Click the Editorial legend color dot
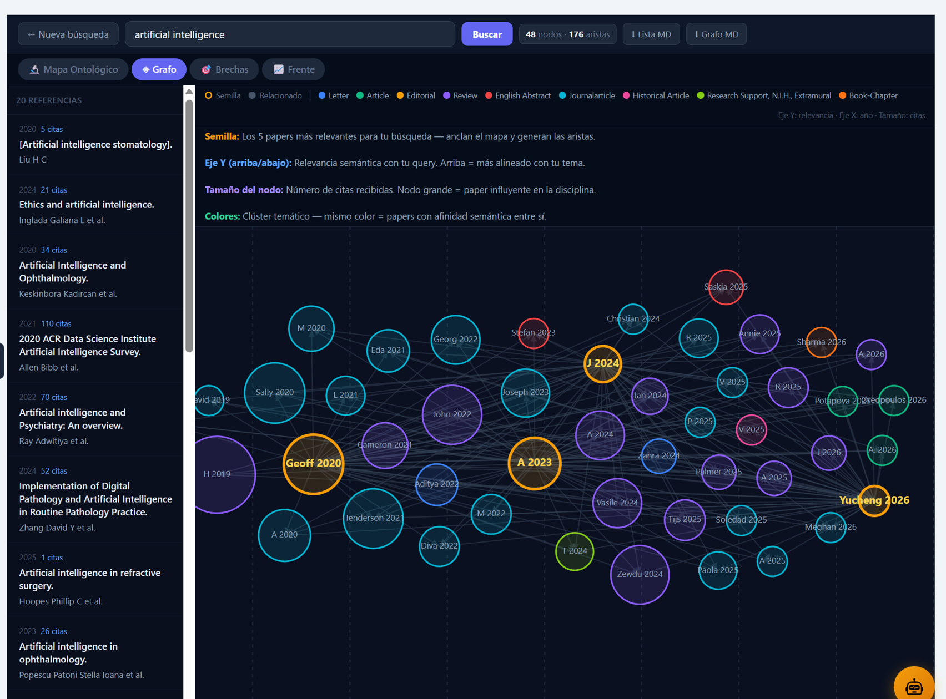 400,95
